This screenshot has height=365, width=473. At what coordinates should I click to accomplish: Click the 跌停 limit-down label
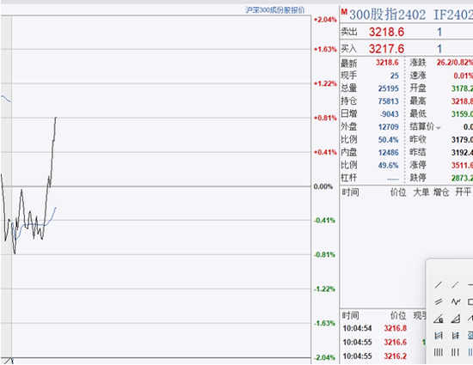point(418,178)
